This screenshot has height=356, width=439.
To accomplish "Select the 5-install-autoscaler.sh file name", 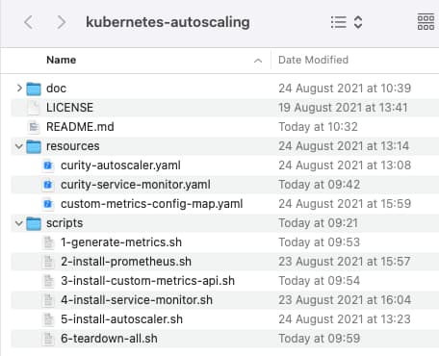I will click(x=121, y=319).
